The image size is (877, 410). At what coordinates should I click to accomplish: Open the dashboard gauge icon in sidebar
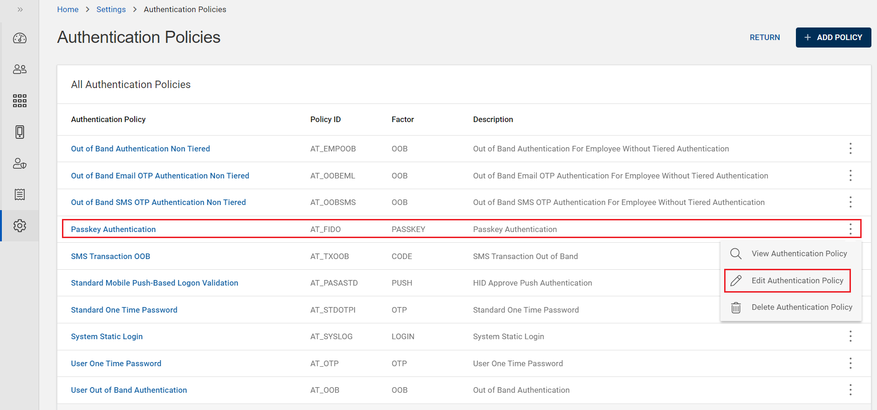pyautogui.click(x=20, y=38)
